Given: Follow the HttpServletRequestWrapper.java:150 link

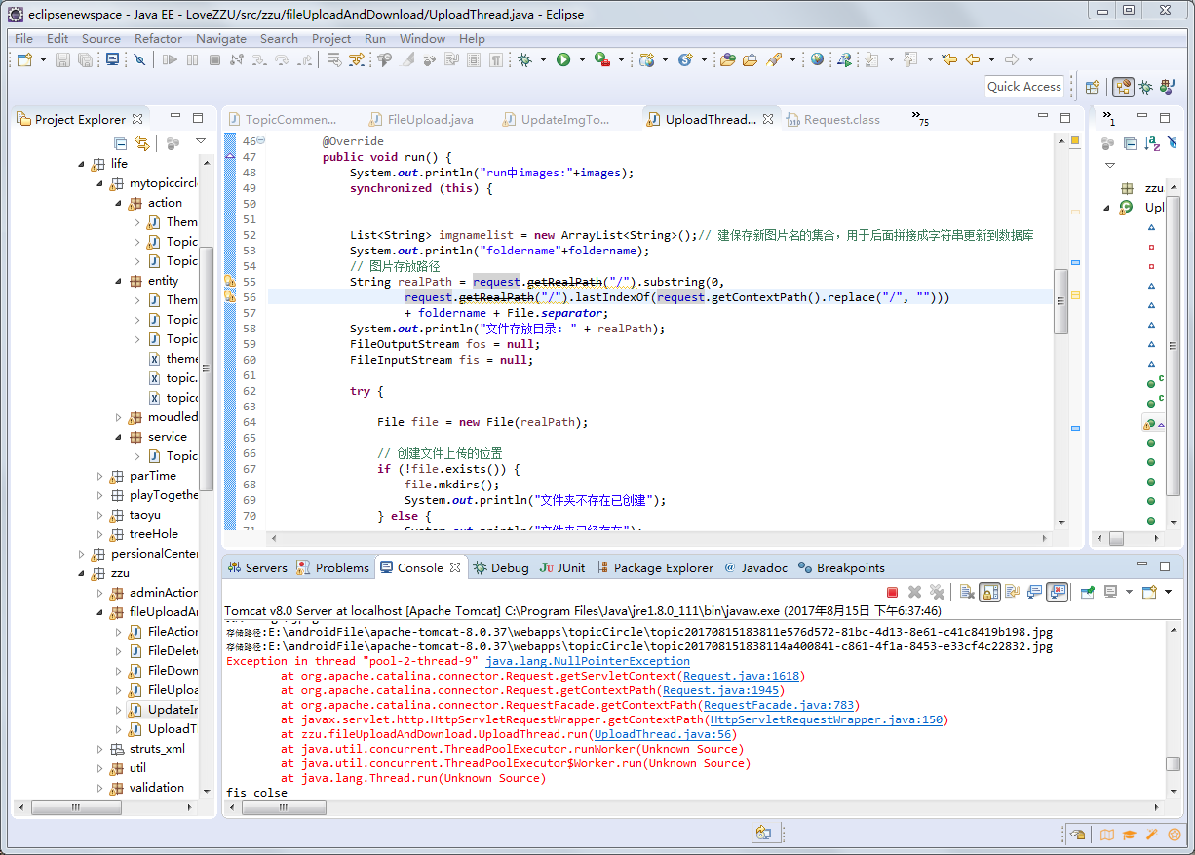Looking at the screenshot, I should 827,719.
